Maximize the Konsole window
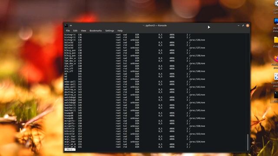Screen dimensions: 278x156 tap(243, 26)
